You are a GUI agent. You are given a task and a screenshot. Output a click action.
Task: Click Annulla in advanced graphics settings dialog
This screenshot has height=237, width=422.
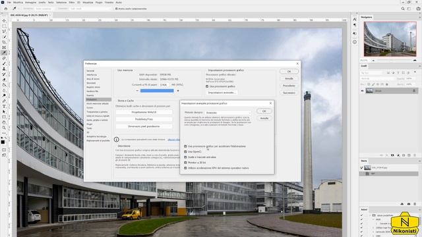[x=264, y=118]
